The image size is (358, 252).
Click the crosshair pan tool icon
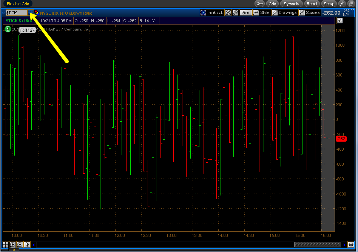[x=6, y=244]
